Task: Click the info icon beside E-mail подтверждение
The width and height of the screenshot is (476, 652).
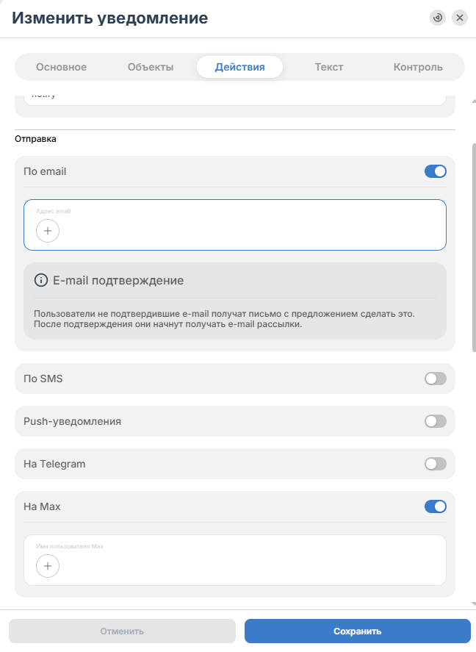Action: 40,280
